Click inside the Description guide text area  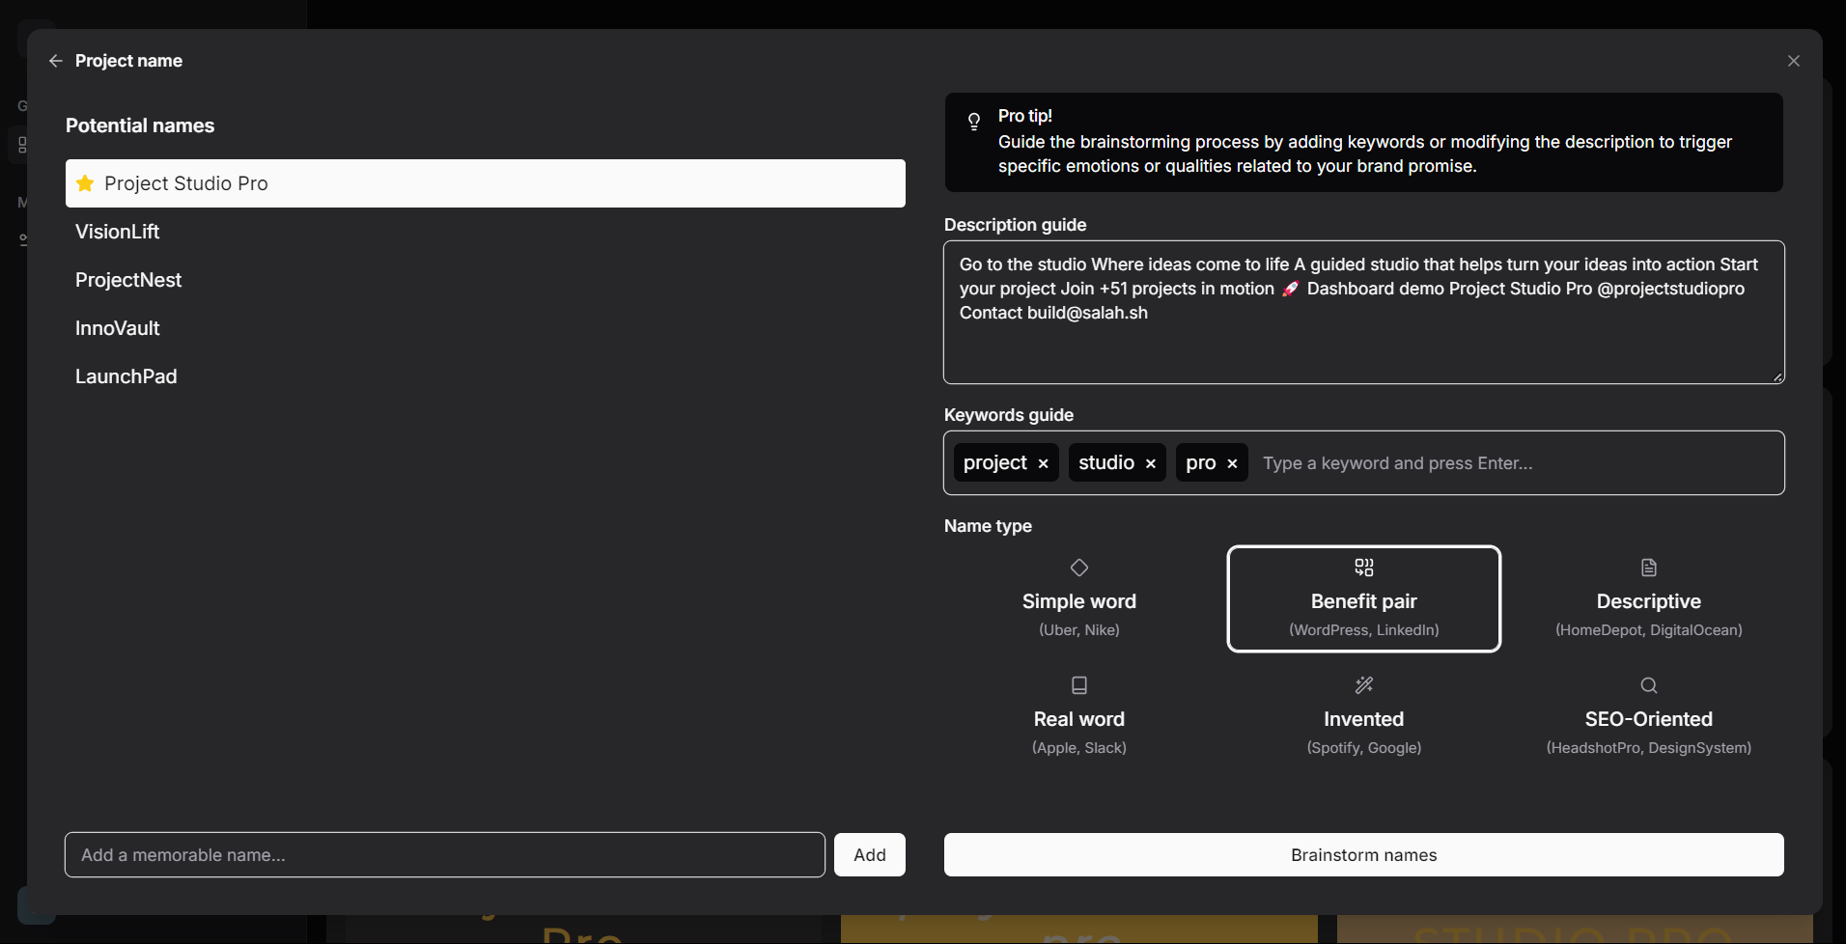[1362, 313]
